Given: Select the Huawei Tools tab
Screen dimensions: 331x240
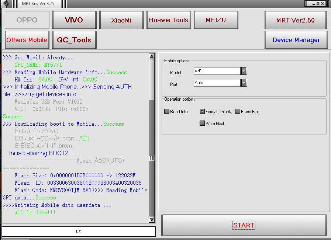Looking at the screenshot, I should [169, 20].
